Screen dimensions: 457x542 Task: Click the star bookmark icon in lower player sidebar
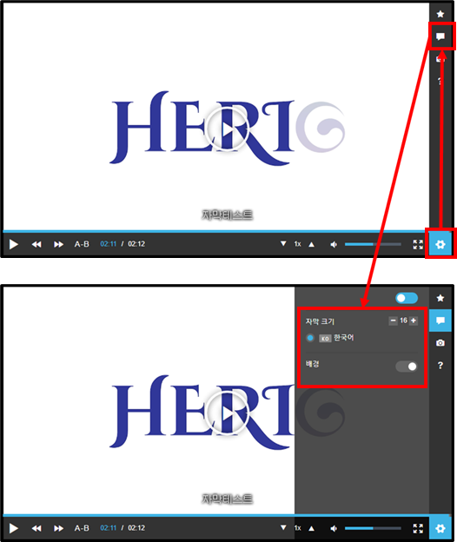point(440,298)
